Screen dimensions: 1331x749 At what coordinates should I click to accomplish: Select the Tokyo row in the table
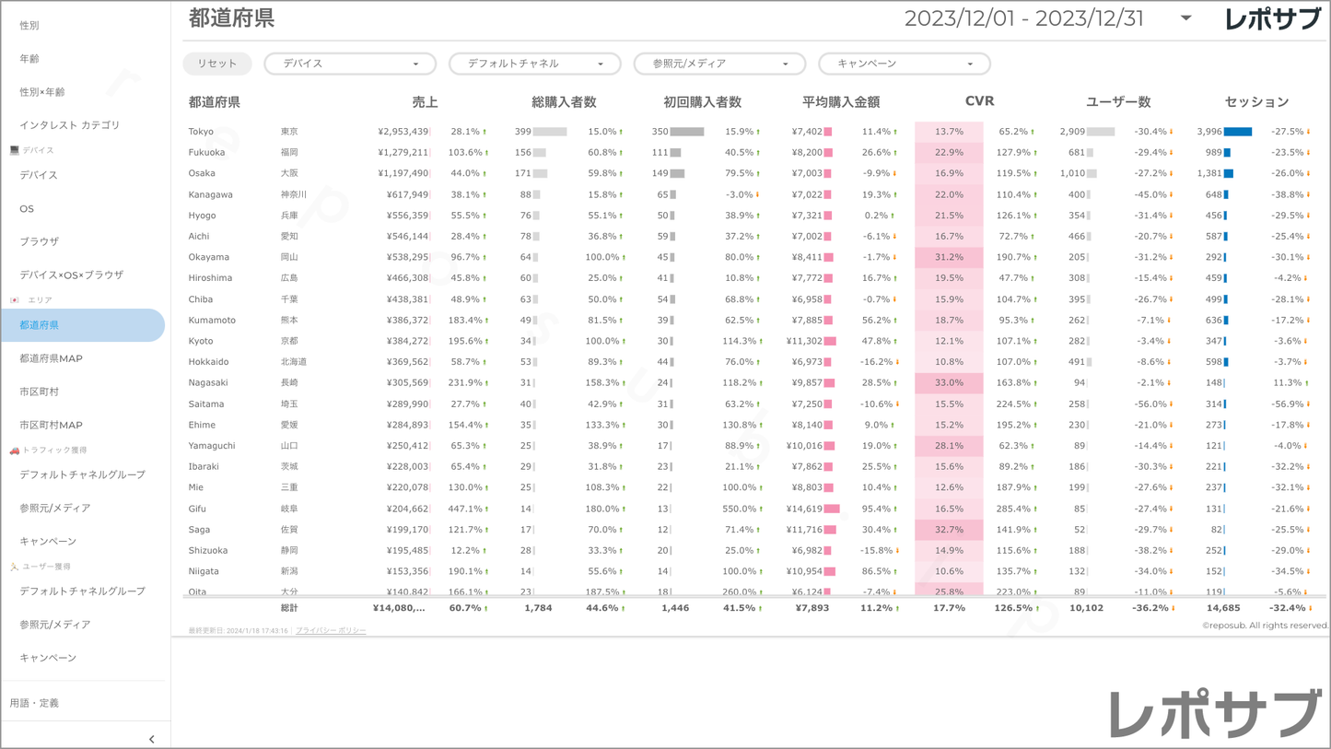point(201,132)
